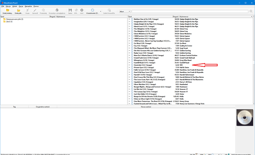Click the search magnifier icon beside search field

(x=251, y=11)
